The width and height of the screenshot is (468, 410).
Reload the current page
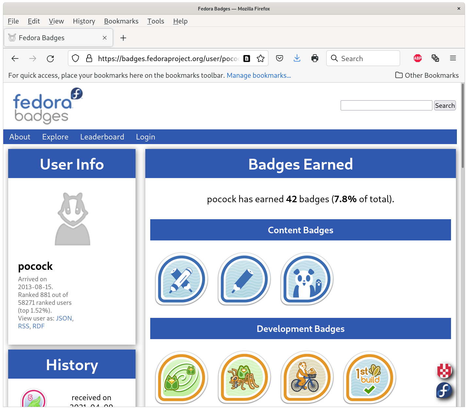50,58
